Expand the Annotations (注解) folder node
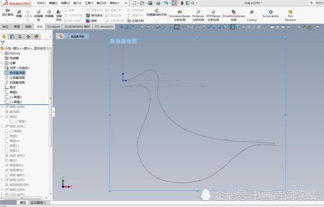 [2, 63]
